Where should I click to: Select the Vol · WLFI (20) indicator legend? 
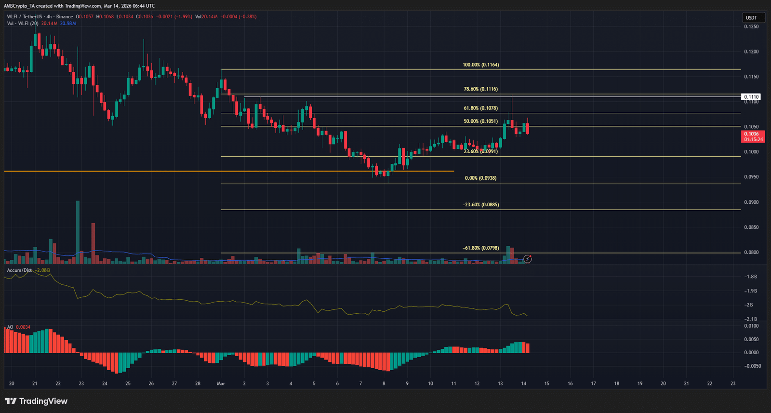pos(23,24)
